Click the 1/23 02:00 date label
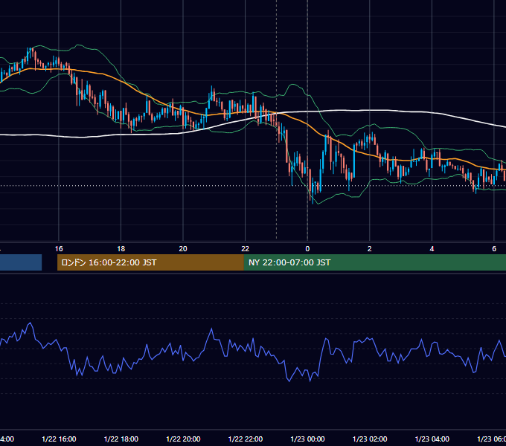 click(370, 439)
